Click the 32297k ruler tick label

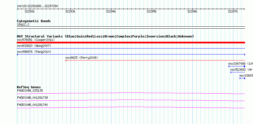(233, 11)
